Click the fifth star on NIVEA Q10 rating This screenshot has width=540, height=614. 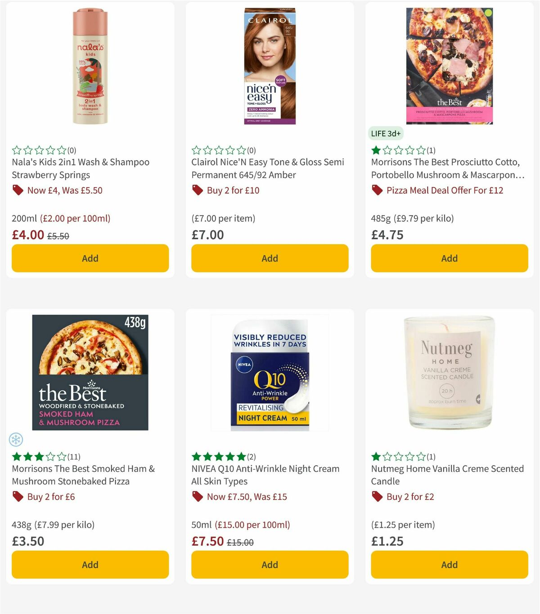click(x=242, y=456)
